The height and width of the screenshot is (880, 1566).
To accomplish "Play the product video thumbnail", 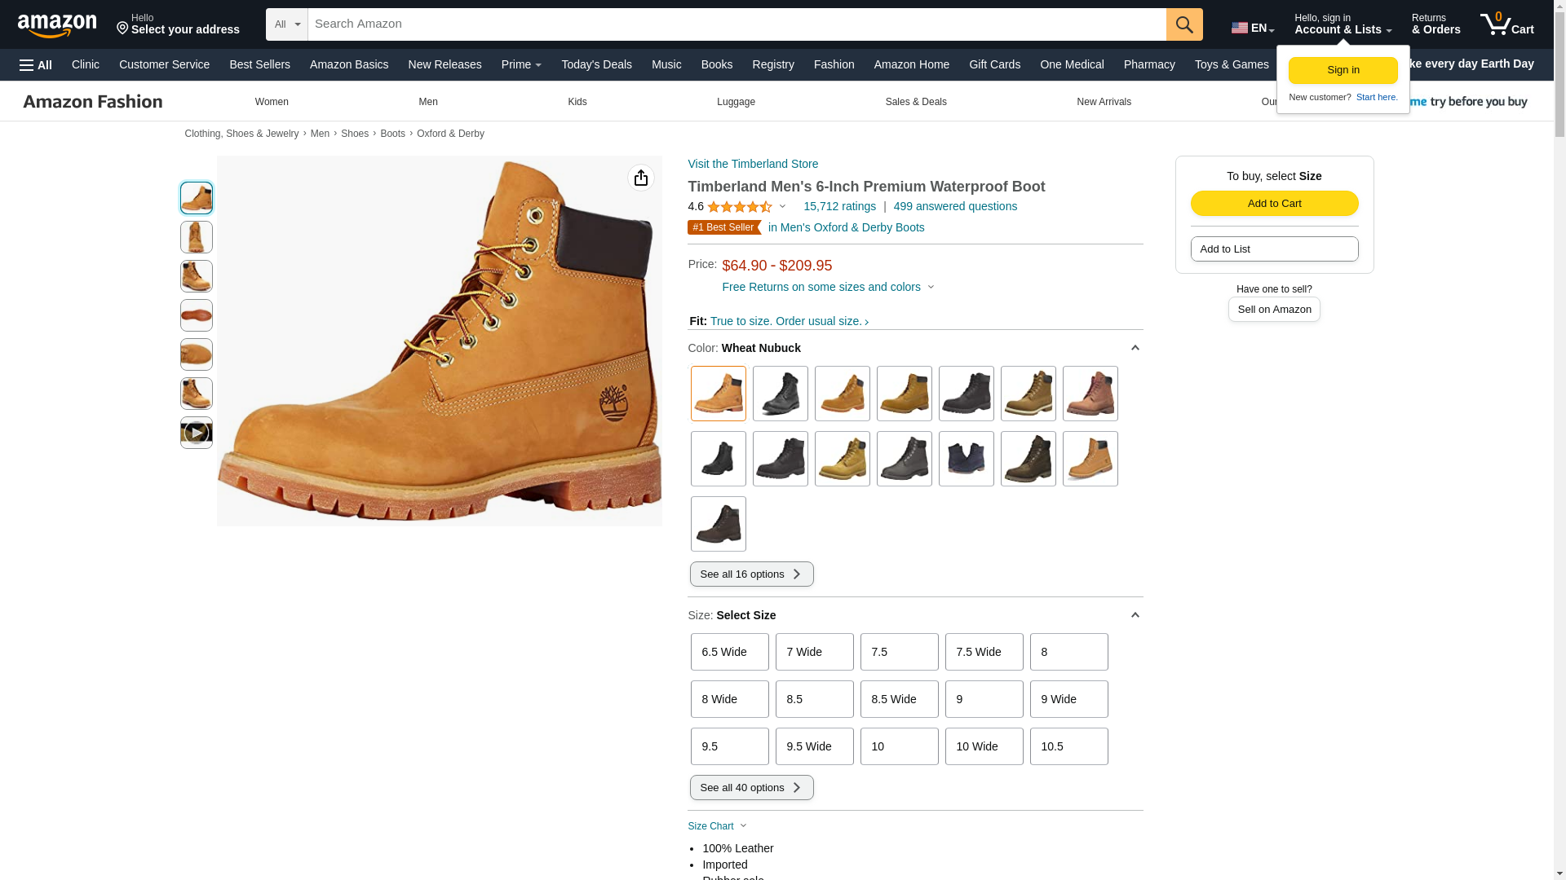I will (197, 433).
